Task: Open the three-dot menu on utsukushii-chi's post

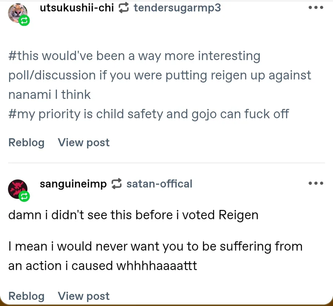Action: 316,7
